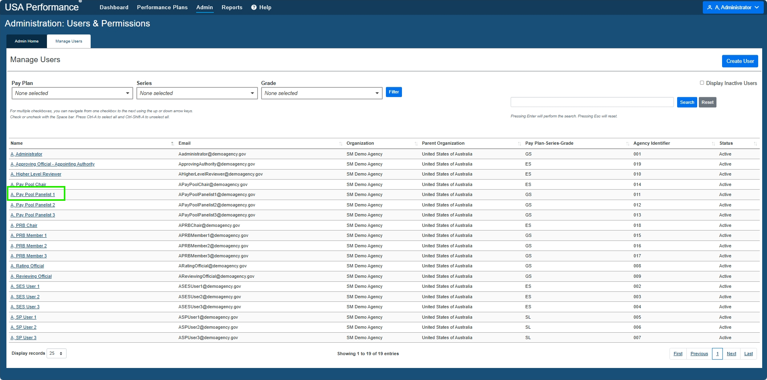Jump to the First page

[x=678, y=354]
